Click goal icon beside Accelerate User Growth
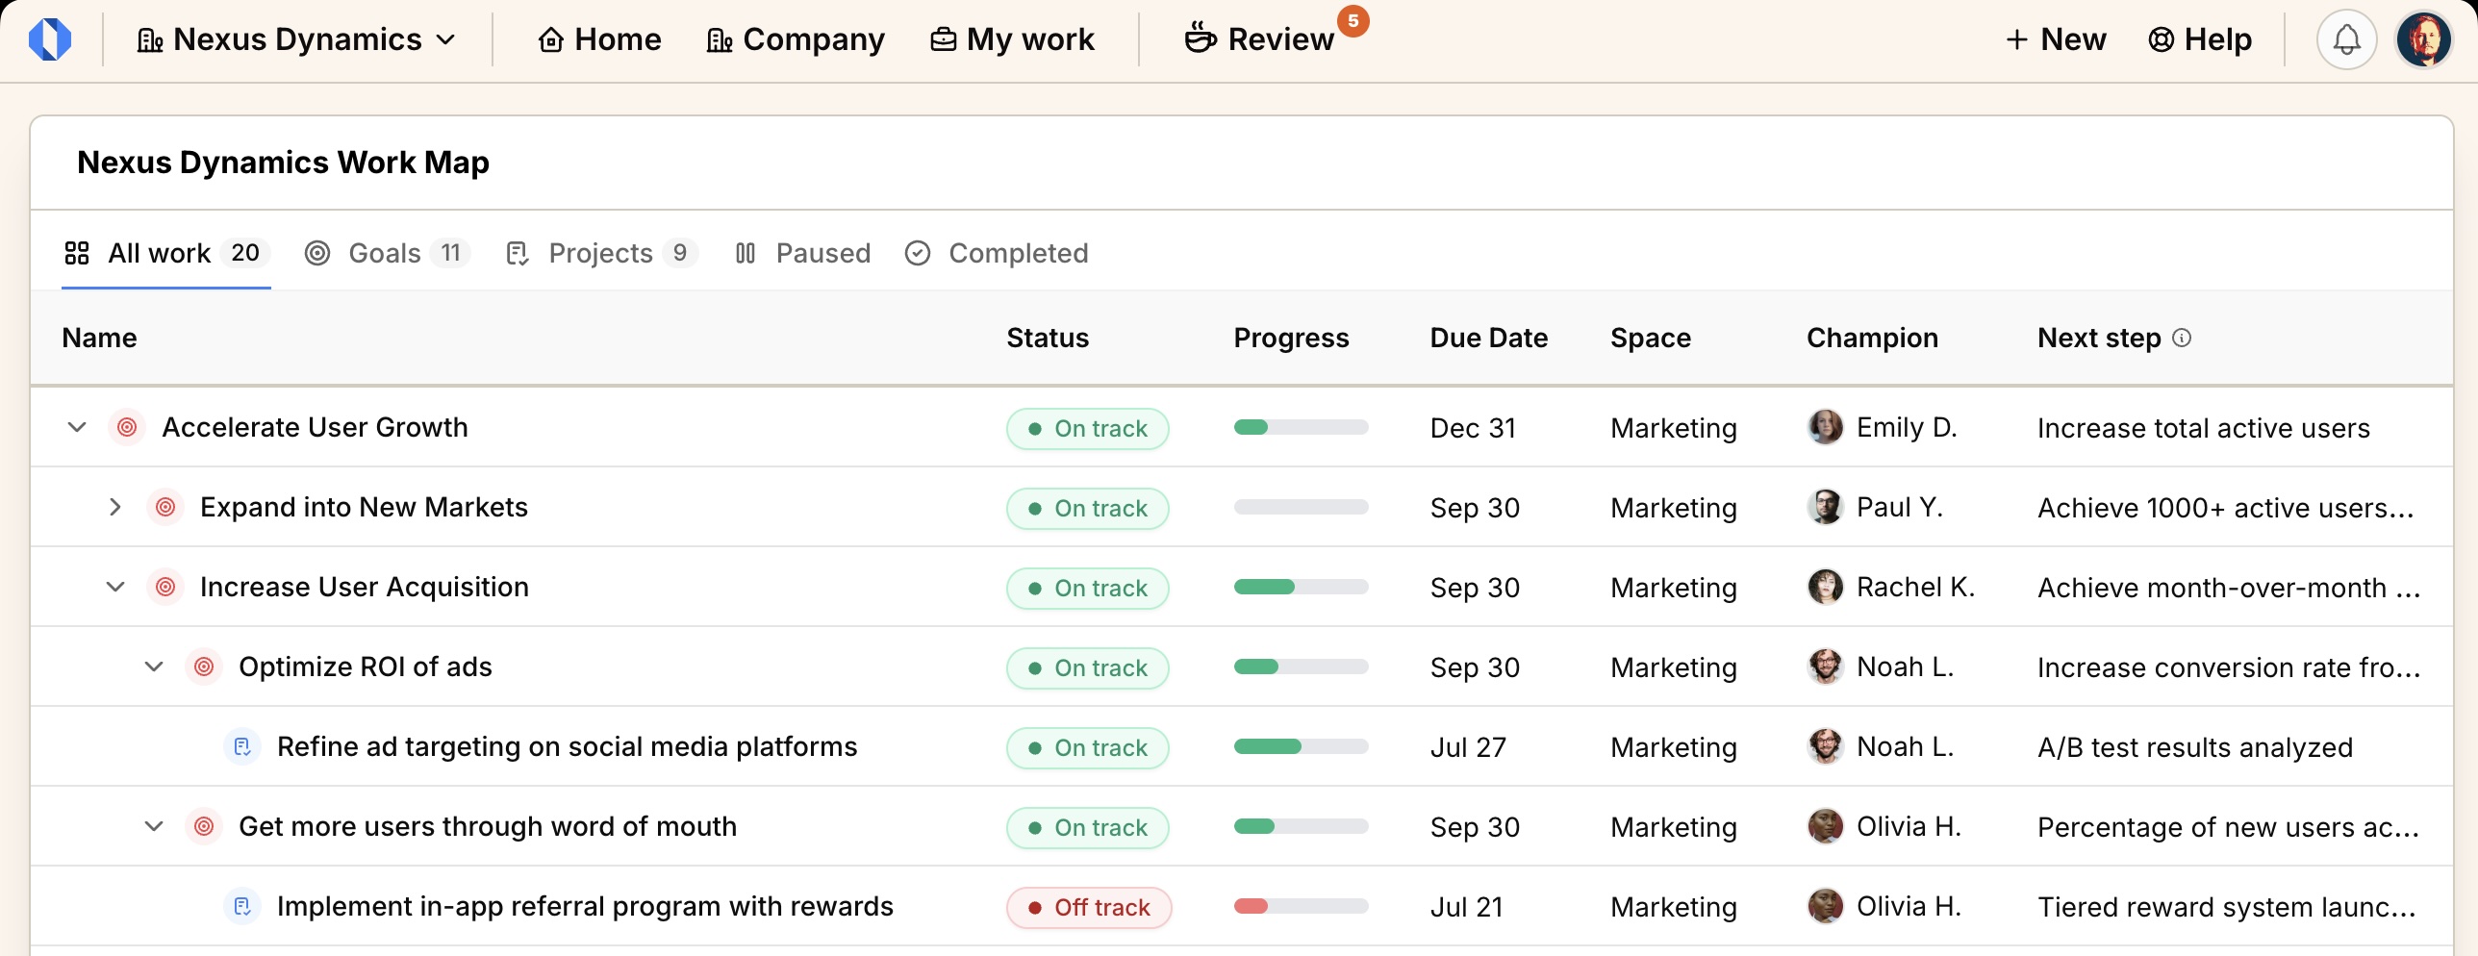The image size is (2478, 956). click(126, 427)
